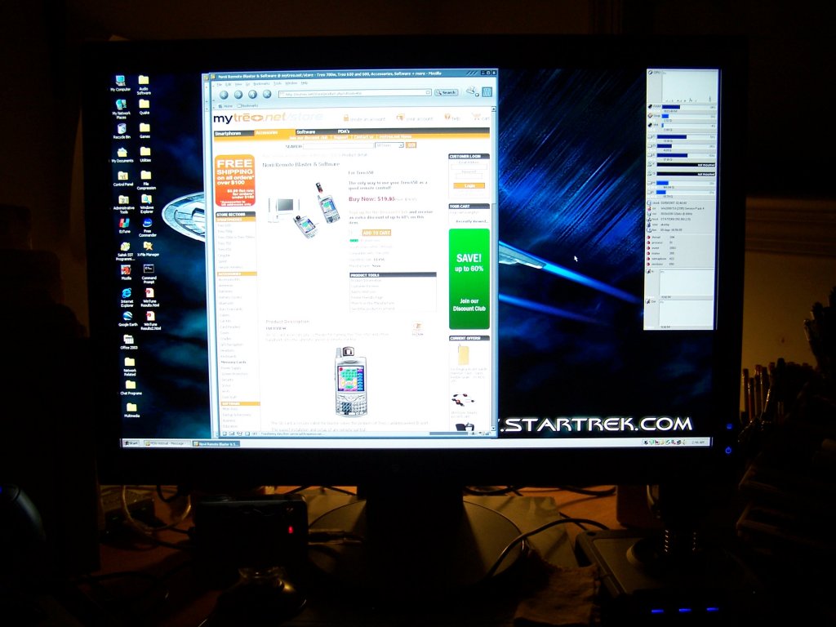Click the orange ADD TO CART button
This screenshot has width=836, height=627.
click(376, 233)
